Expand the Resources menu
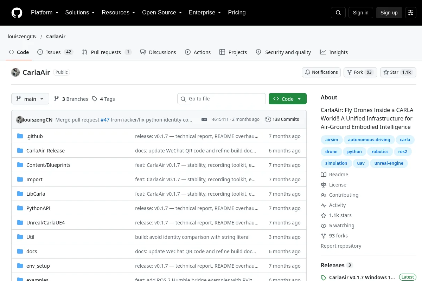 119,13
